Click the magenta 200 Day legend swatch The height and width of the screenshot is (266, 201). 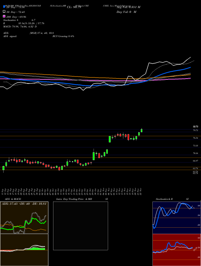(x=4, y=17)
